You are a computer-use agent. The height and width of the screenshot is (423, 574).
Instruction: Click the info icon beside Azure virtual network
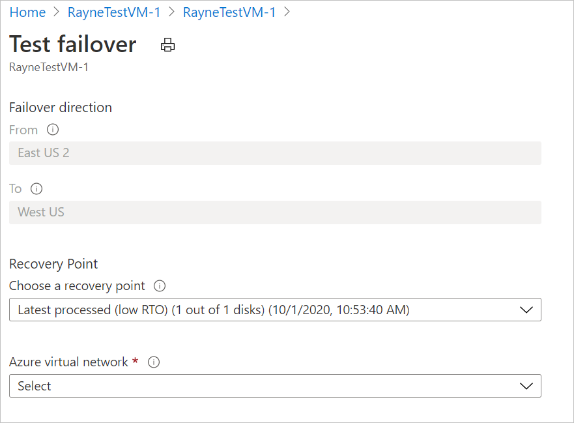point(153,362)
